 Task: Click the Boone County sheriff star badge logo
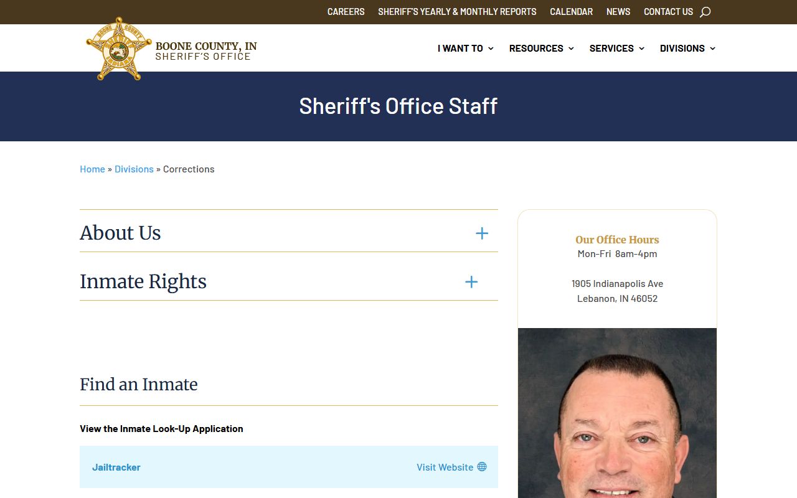pyautogui.click(x=119, y=49)
